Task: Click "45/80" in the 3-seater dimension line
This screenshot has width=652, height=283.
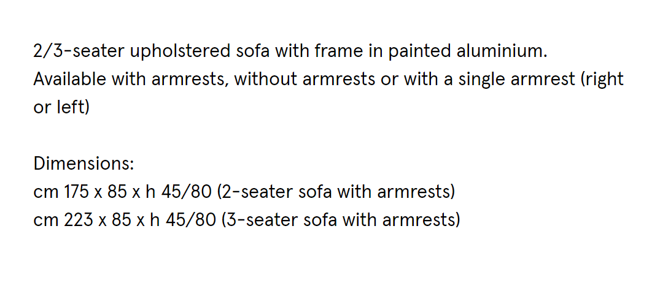Action: (x=191, y=220)
